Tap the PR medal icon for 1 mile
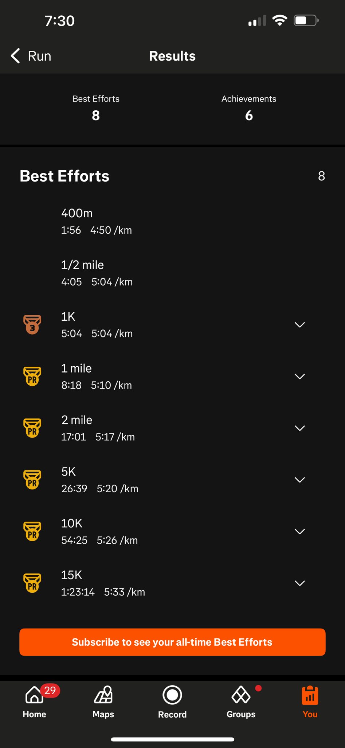 coord(32,376)
